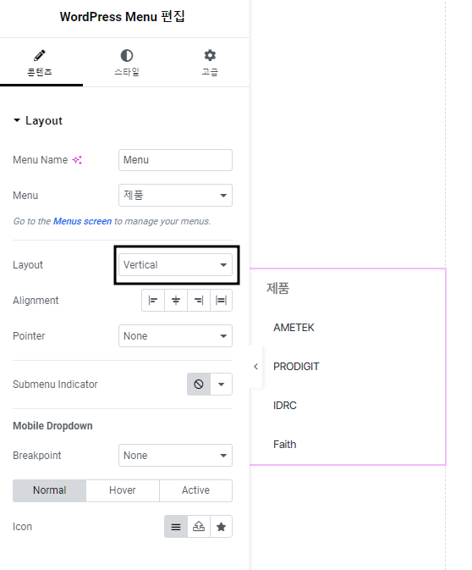The height and width of the screenshot is (570, 472).
Task: Select the none icon for Submenu Indicator
Action: point(199,385)
